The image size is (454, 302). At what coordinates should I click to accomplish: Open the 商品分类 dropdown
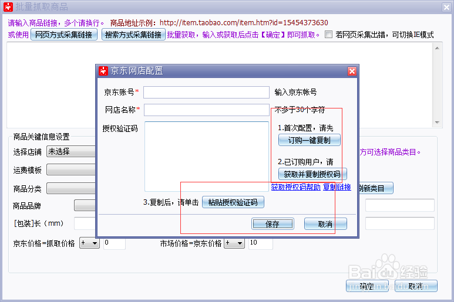pyautogui.click(x=71, y=188)
